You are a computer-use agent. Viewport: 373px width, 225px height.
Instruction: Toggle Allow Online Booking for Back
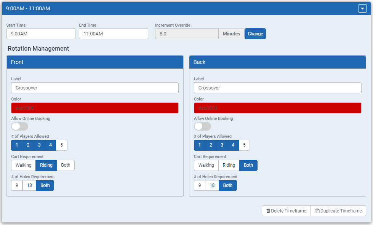202,126
